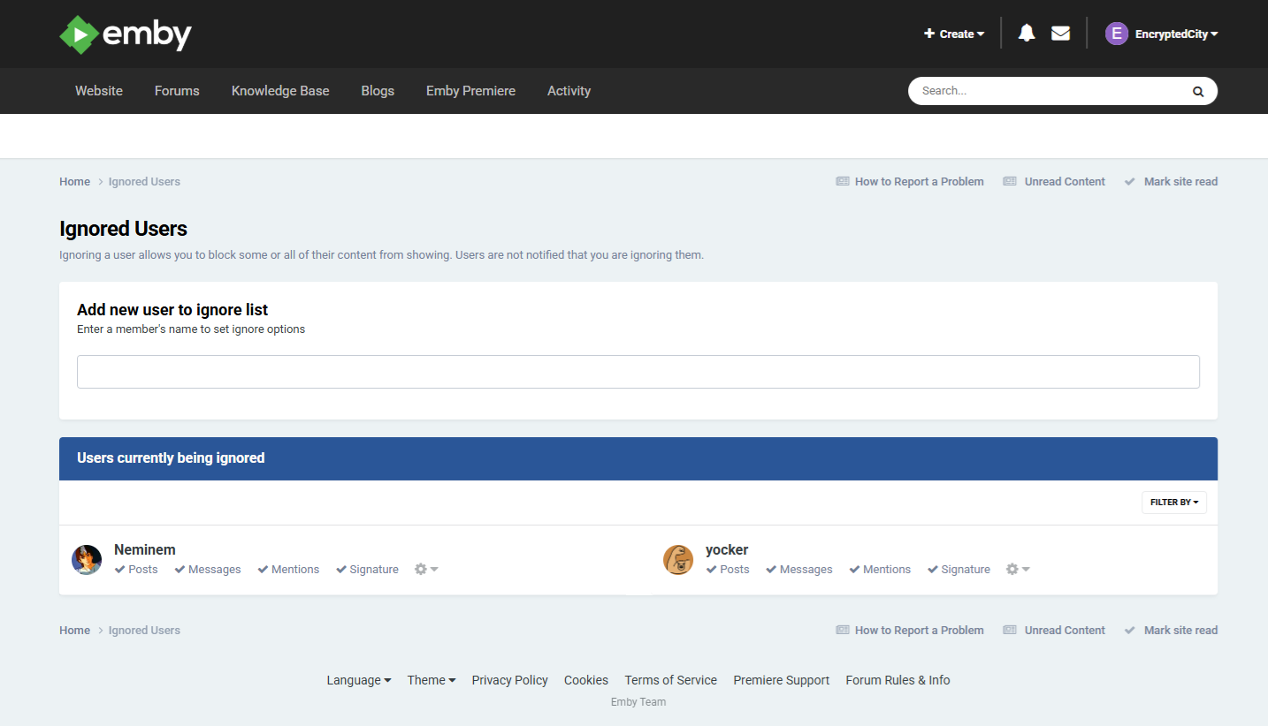Toggle Signature ignore for Neminem
Screen dimensions: 1268x726
click(367, 570)
